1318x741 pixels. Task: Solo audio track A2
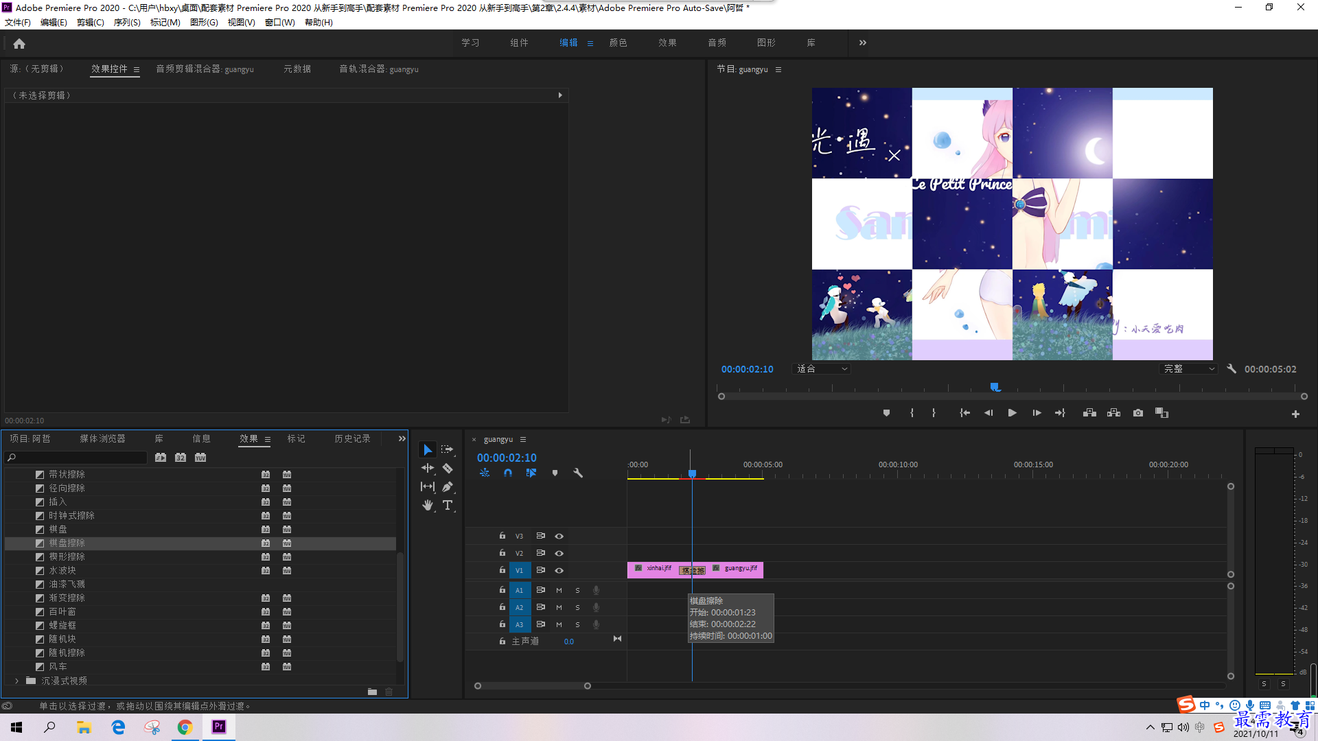(x=577, y=607)
